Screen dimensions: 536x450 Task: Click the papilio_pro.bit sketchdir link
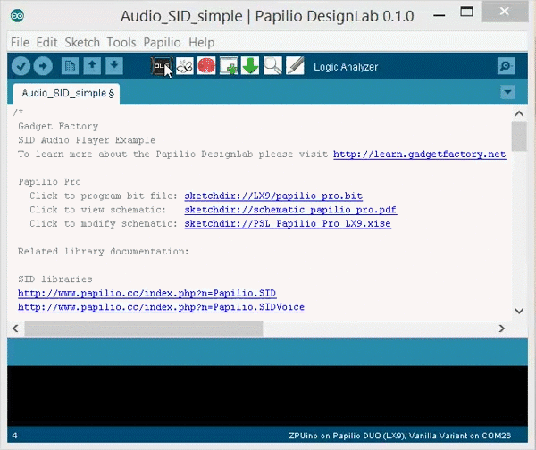coord(273,196)
